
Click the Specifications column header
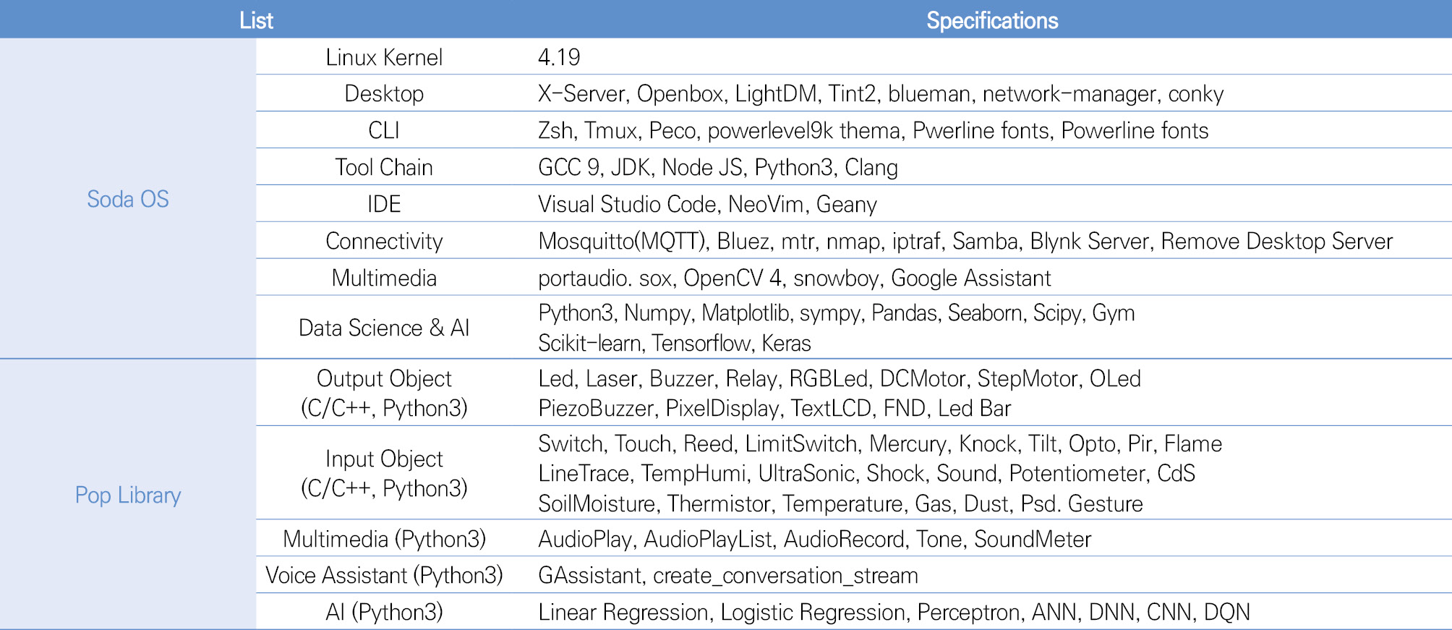(991, 20)
